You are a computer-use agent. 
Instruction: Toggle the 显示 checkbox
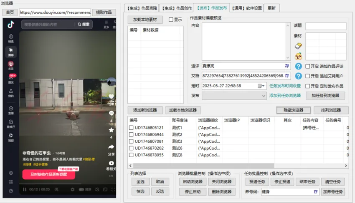click(x=171, y=20)
